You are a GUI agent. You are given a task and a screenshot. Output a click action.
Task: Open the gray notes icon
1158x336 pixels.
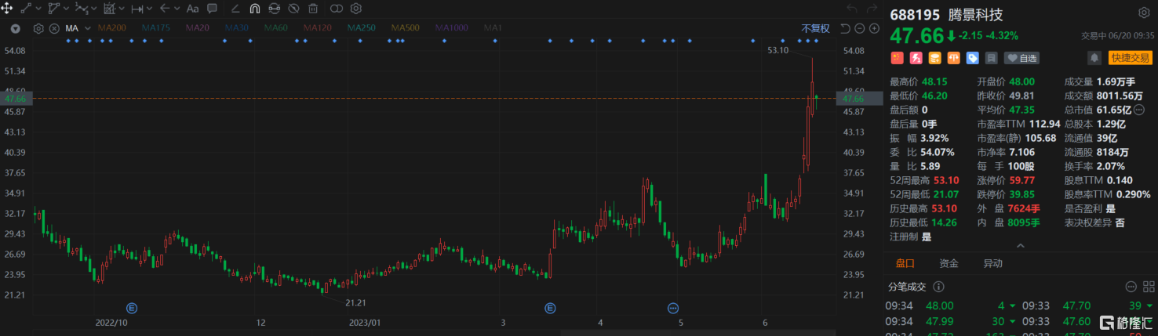click(x=991, y=58)
